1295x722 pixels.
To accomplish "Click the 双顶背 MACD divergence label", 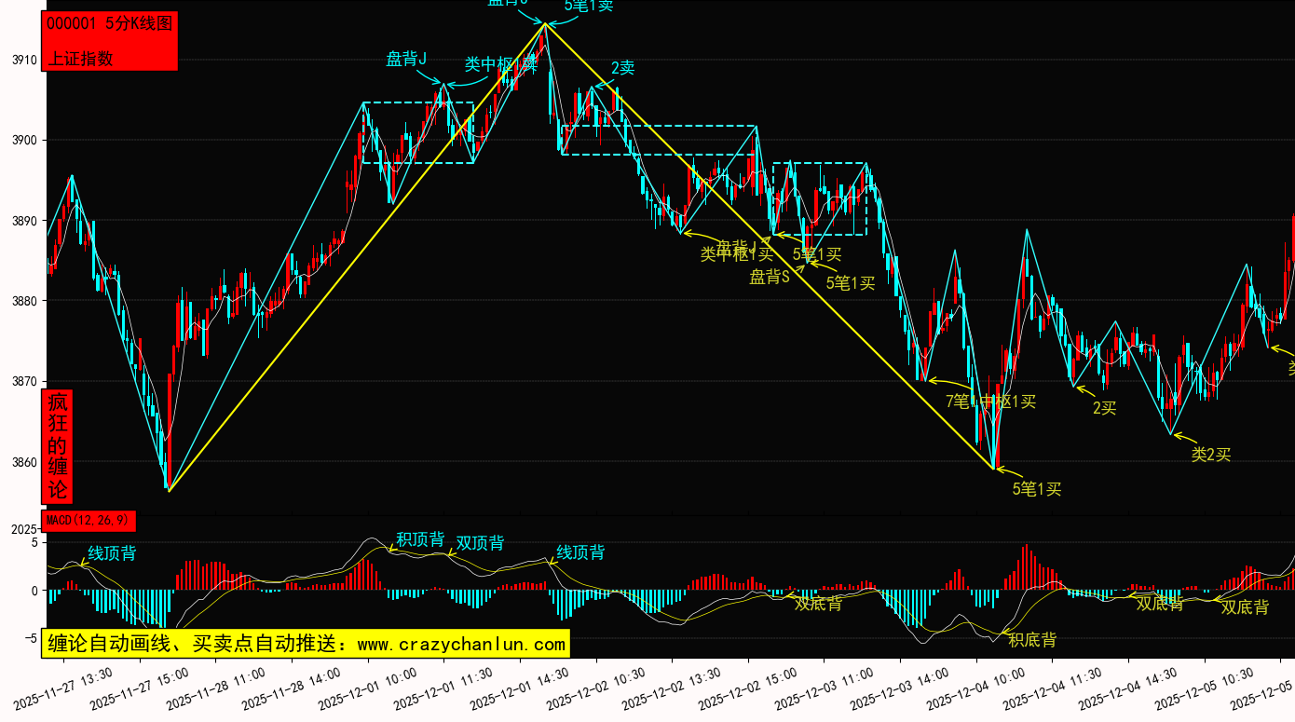I will point(480,543).
